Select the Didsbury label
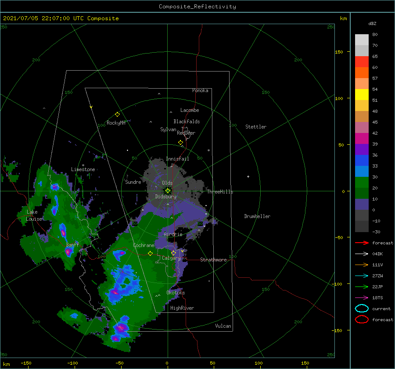Image resolution: width=395 pixels, height=369 pixels. (x=166, y=197)
